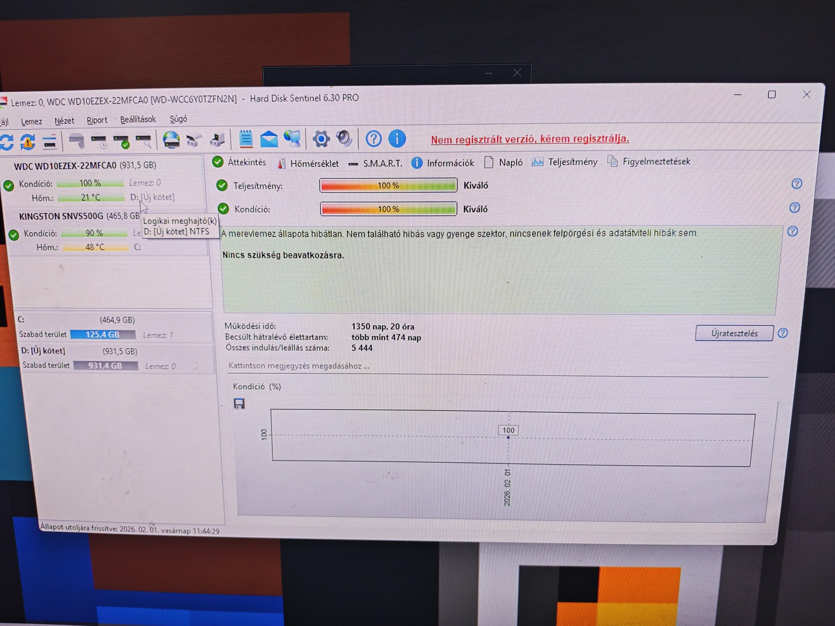Viewport: 835px width, 626px height.
Task: Click the question mark help toolbar icon
Action: (374, 139)
